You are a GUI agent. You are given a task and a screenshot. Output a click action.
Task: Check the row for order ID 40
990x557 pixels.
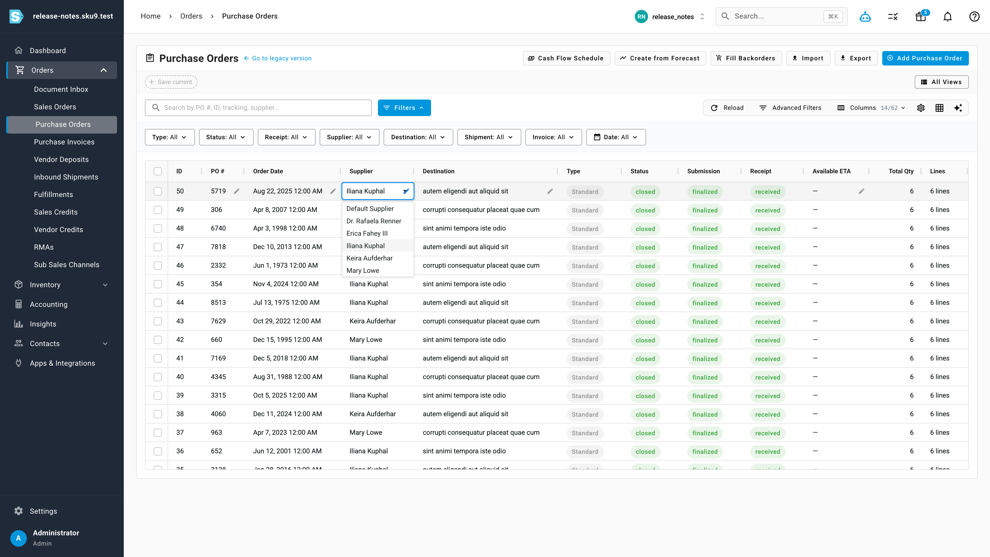click(x=158, y=377)
